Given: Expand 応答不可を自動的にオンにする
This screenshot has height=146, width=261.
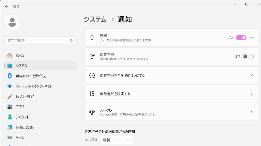Looking at the screenshot, I should pyautogui.click(x=252, y=75).
